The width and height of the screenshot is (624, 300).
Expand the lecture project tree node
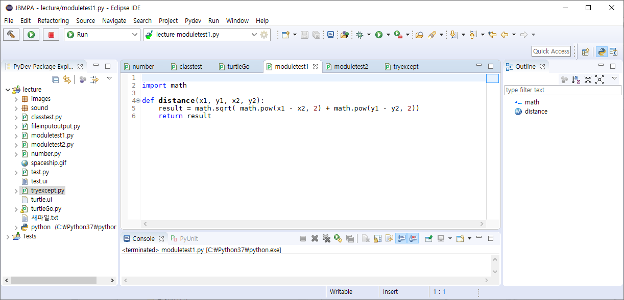point(8,90)
